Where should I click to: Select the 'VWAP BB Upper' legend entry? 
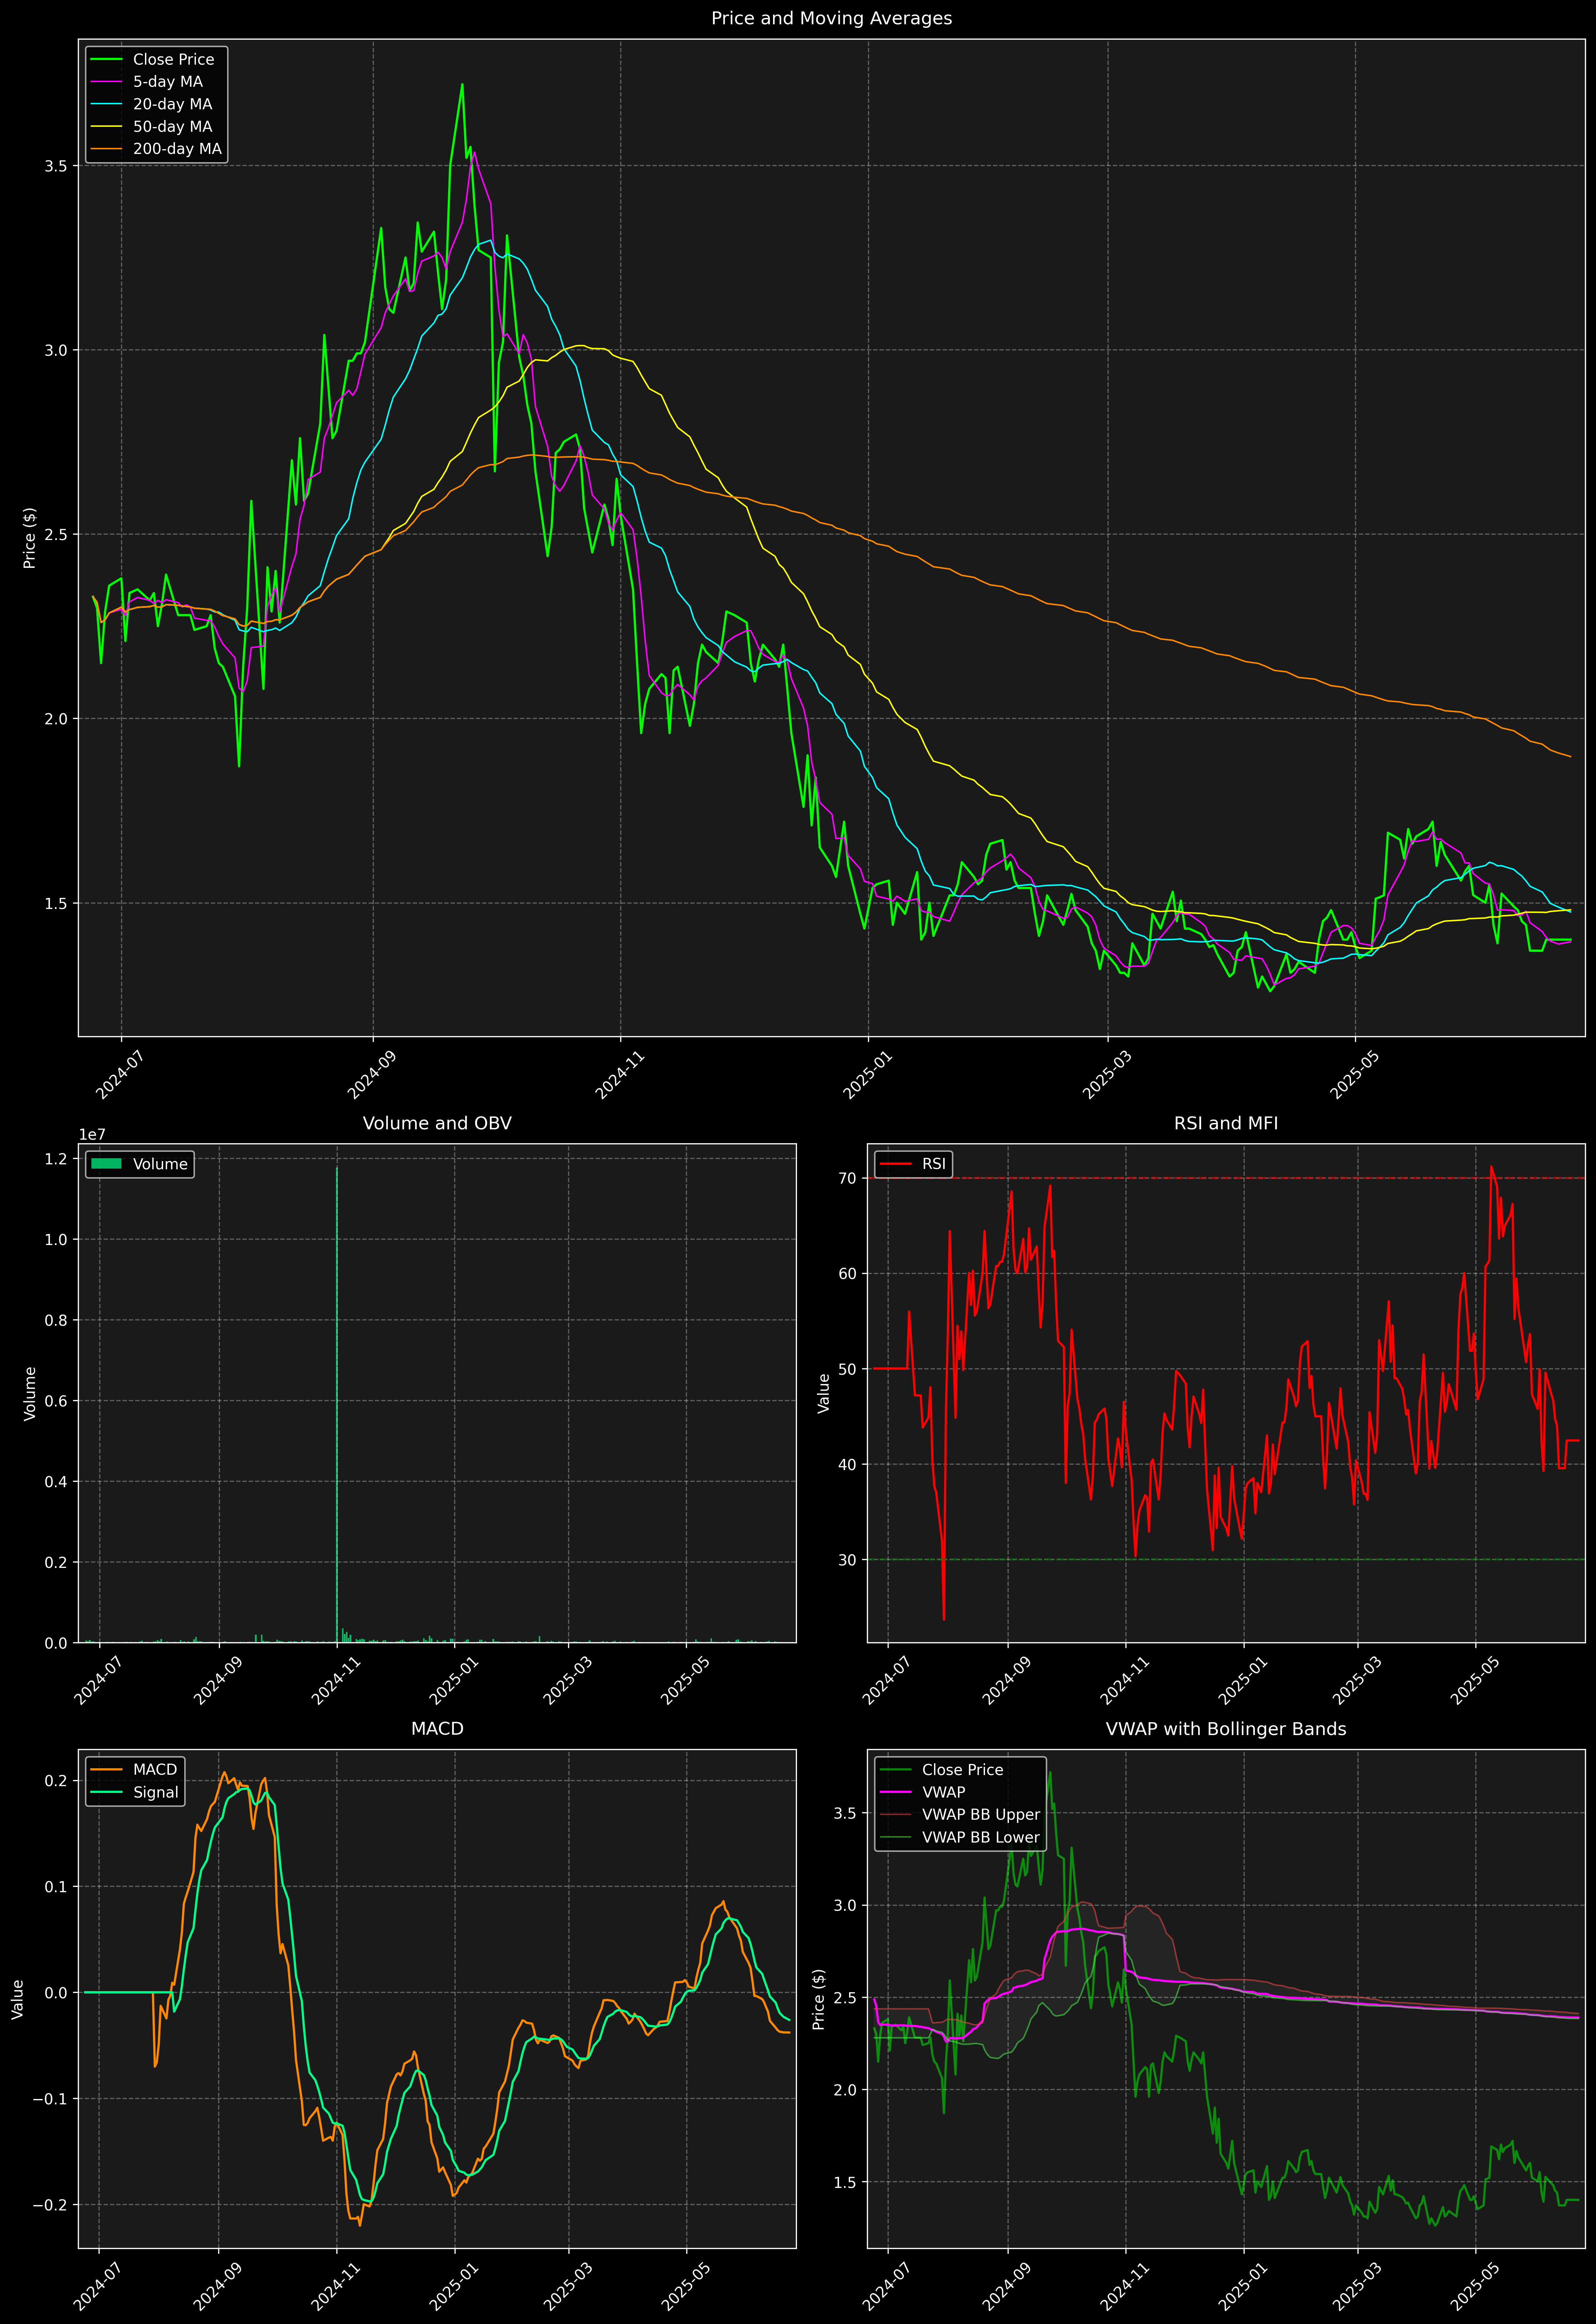[981, 1815]
